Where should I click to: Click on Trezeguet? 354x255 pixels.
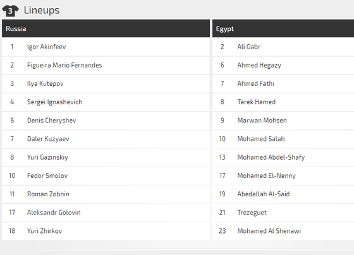252,212
